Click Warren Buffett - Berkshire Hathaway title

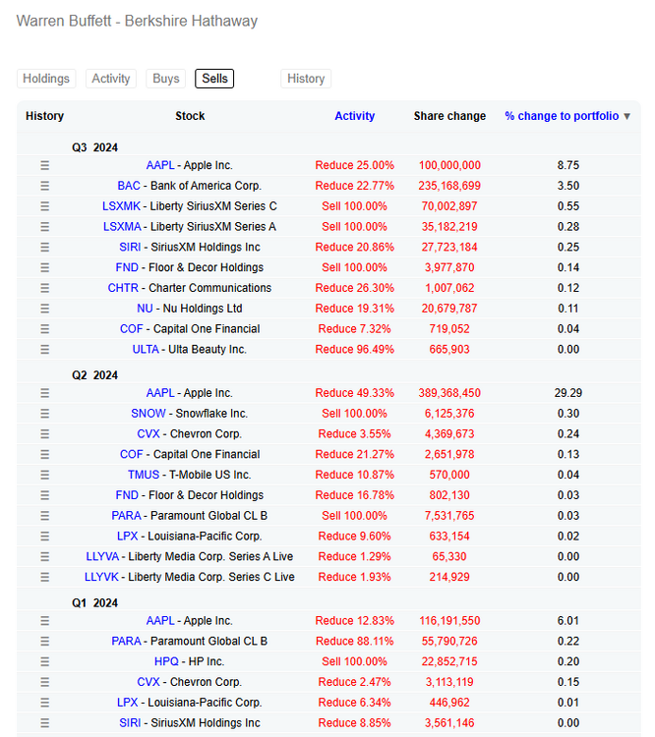[137, 22]
